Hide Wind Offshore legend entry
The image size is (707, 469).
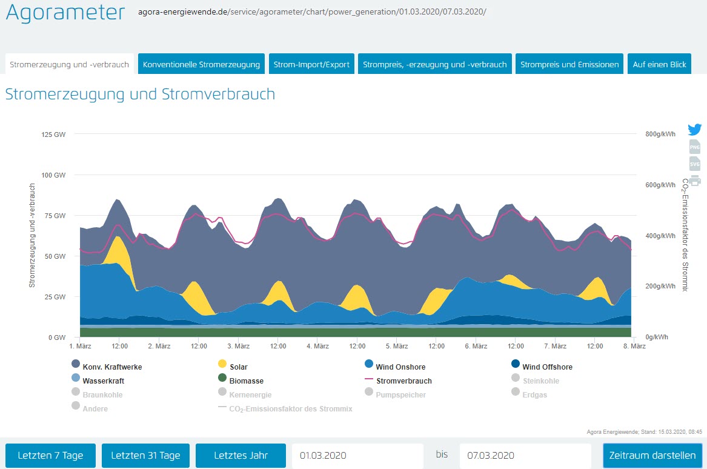[x=515, y=364]
